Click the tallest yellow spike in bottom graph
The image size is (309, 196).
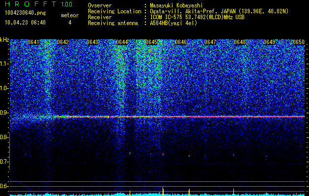pos(163,192)
